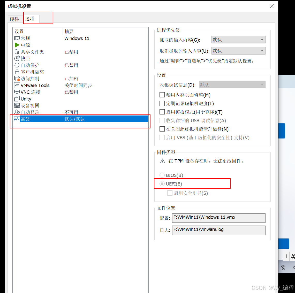Viewport: 295px width, 293px height.
Task: Click the VMware Tools vm icon
Action: (x=17, y=85)
